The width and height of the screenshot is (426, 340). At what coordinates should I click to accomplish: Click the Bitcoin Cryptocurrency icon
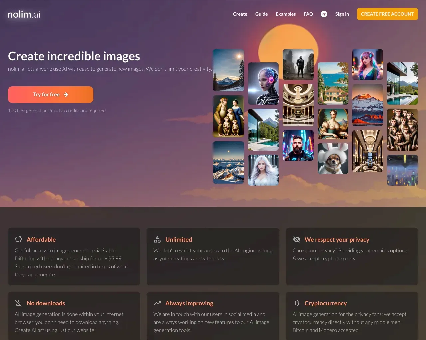[297, 303]
